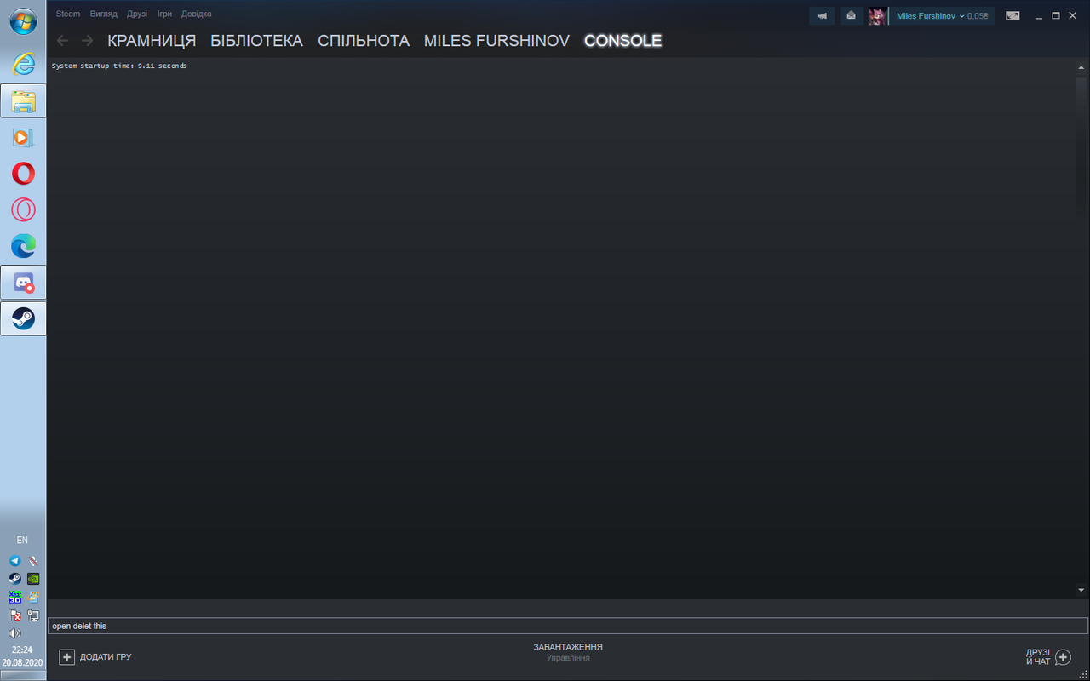Image resolution: width=1090 pixels, height=681 pixels.
Task: Open the Steam announcements megaphone icon
Action: coord(822,15)
